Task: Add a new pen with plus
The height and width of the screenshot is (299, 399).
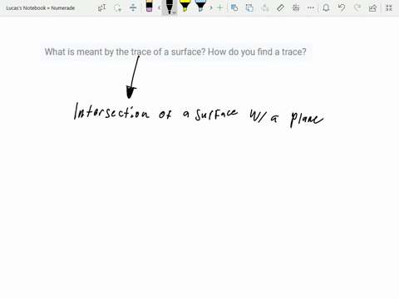Action: [219, 7]
